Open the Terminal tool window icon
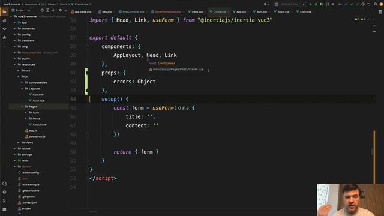384x216 pixels. pyautogui.click(x=4, y=209)
